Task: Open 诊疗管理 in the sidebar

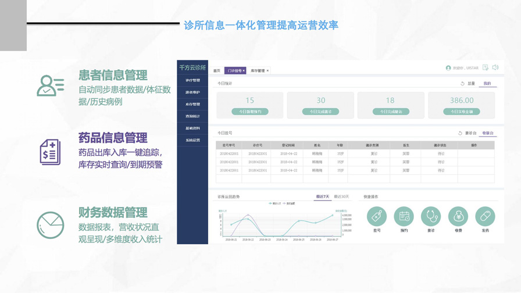Action: 192,80
